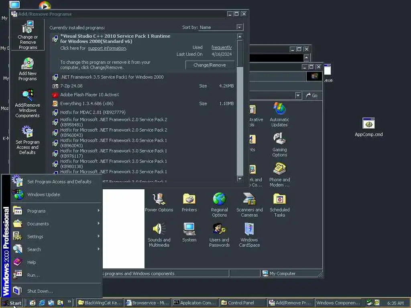Open Power Options in Control Panel

[159, 202]
